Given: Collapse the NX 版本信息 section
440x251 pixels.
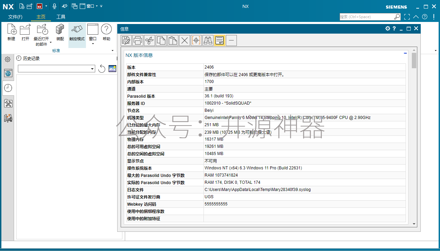Looking at the screenshot, I should 405,53.
